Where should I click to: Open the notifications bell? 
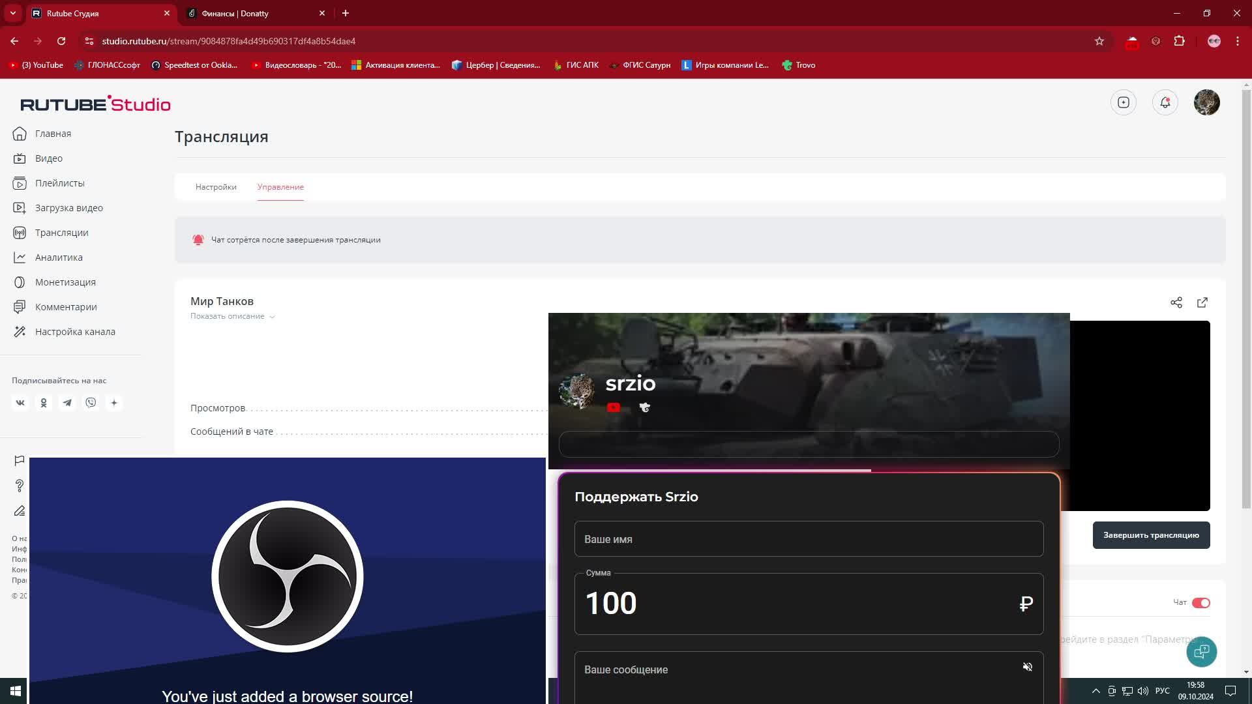coord(1165,102)
